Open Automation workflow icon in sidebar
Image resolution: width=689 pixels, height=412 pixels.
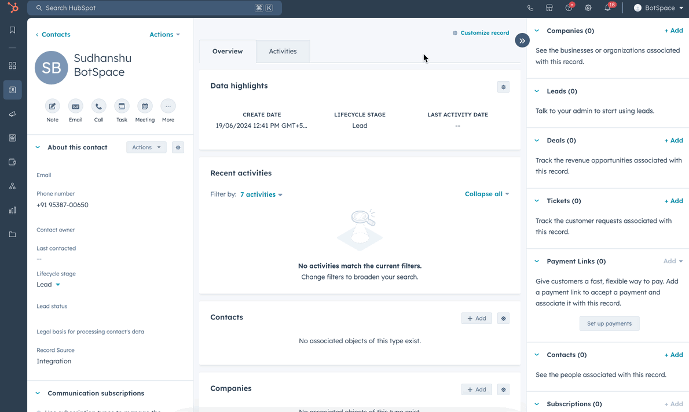tap(12, 186)
